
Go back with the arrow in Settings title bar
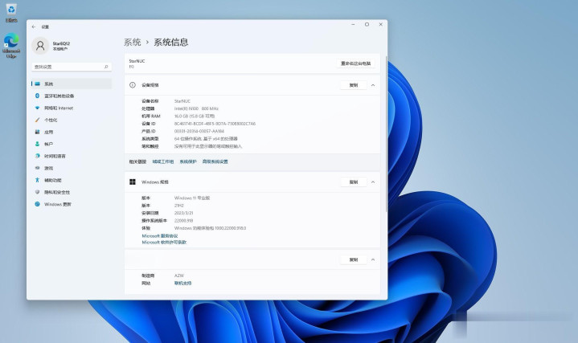tap(34, 27)
